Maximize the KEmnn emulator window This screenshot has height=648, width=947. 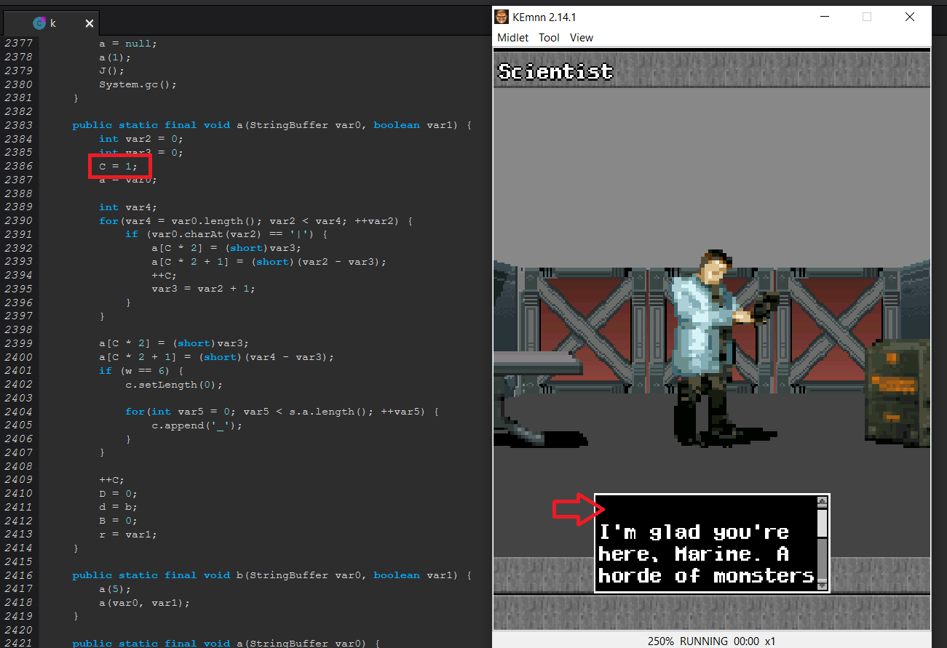(867, 17)
